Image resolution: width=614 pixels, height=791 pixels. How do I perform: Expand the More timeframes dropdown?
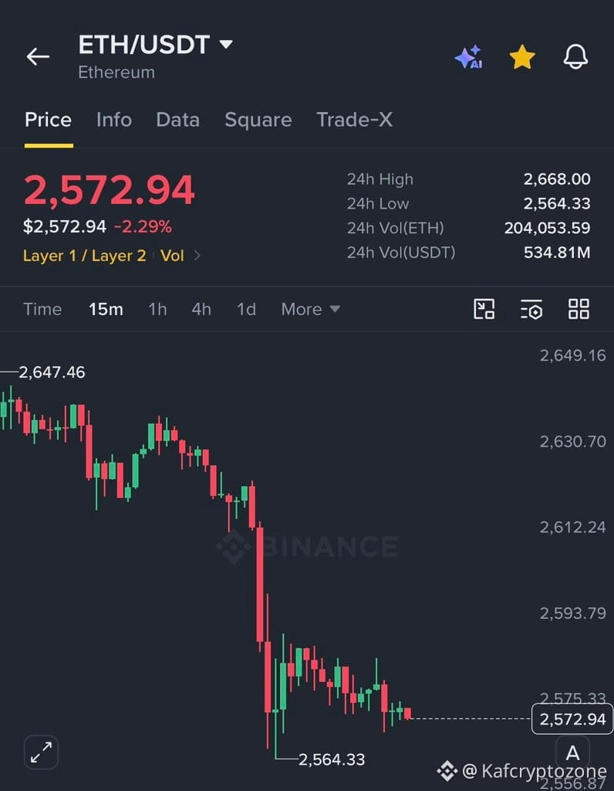[310, 309]
